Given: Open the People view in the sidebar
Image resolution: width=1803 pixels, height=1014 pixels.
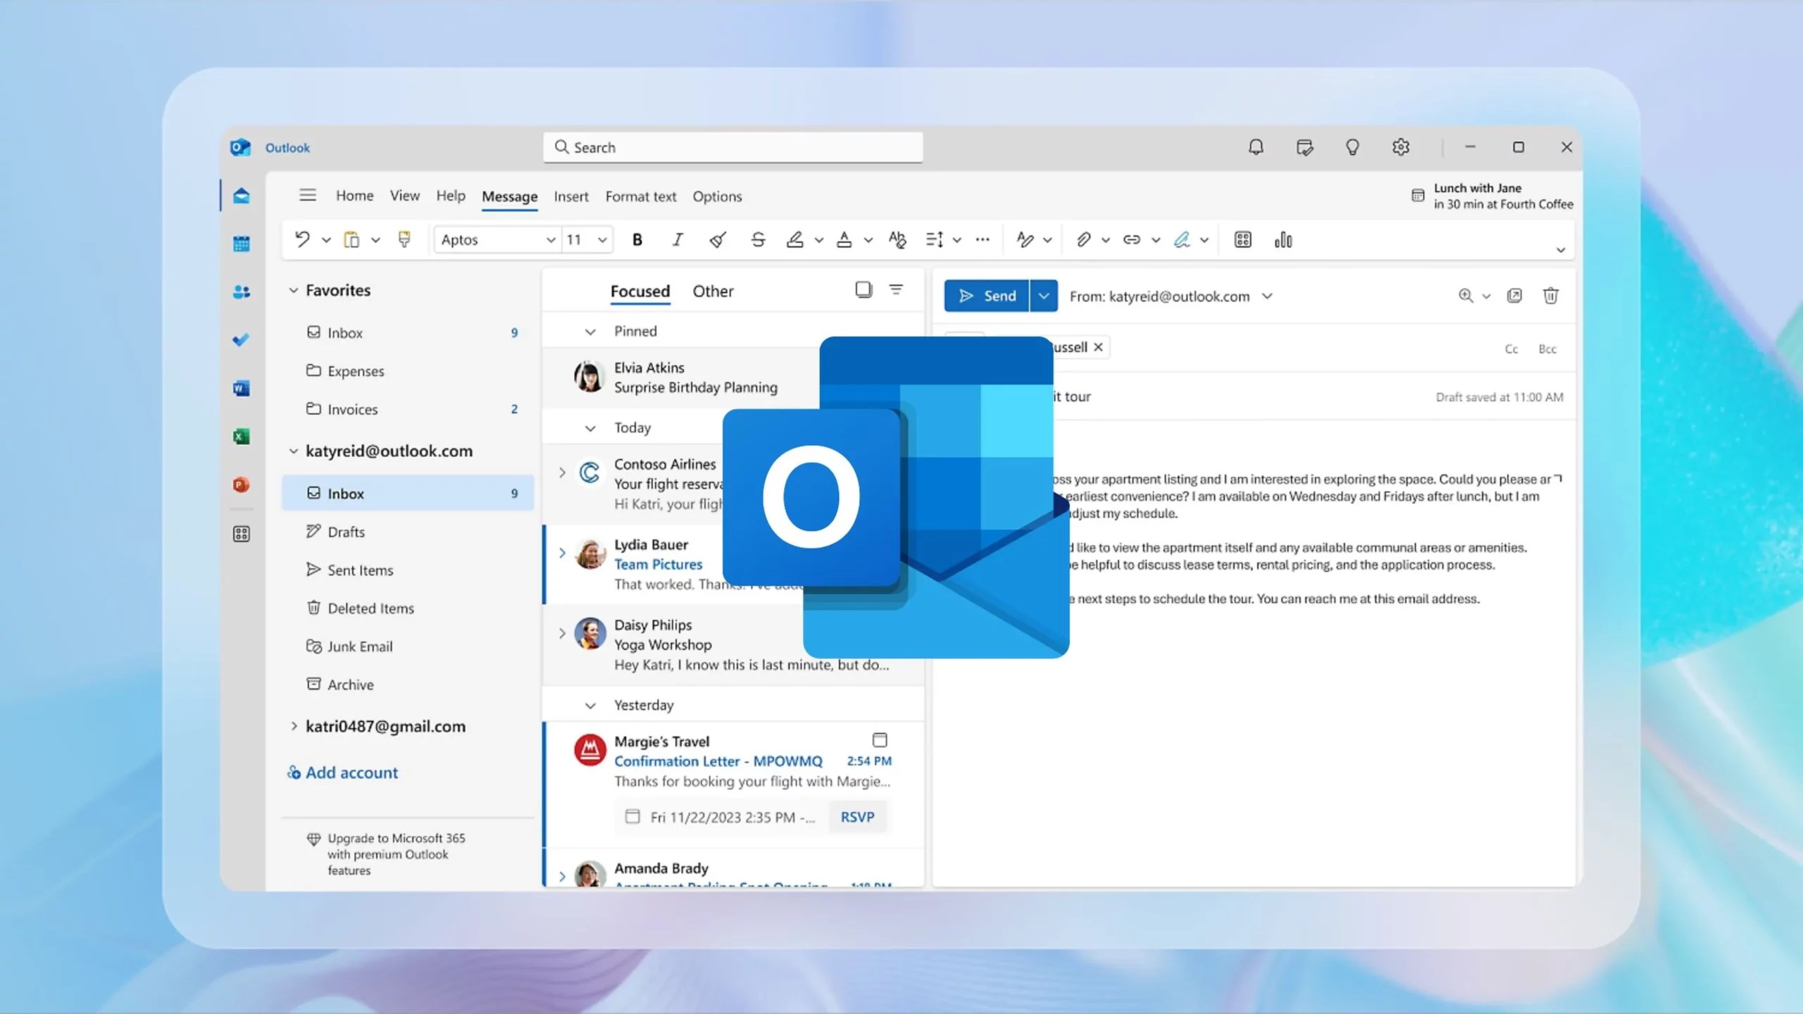Looking at the screenshot, I should [x=242, y=292].
